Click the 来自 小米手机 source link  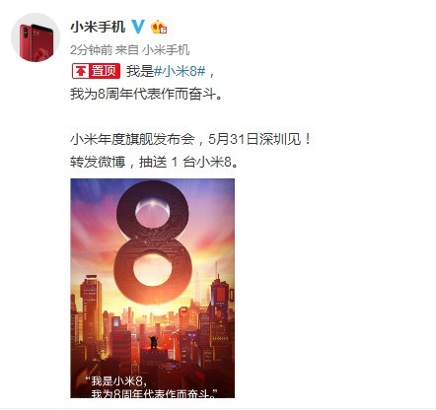152,50
